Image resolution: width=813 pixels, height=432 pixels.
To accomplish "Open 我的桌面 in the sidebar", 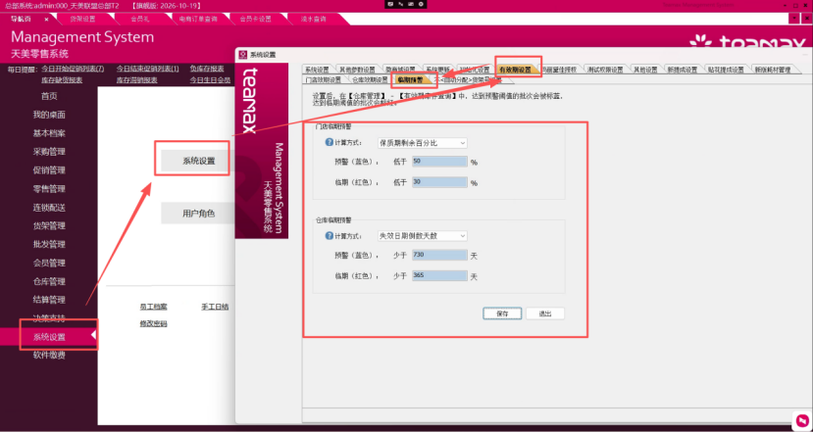I will [x=49, y=115].
